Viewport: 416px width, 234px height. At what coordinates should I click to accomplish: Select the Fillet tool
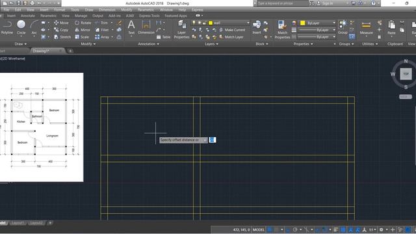click(102, 30)
